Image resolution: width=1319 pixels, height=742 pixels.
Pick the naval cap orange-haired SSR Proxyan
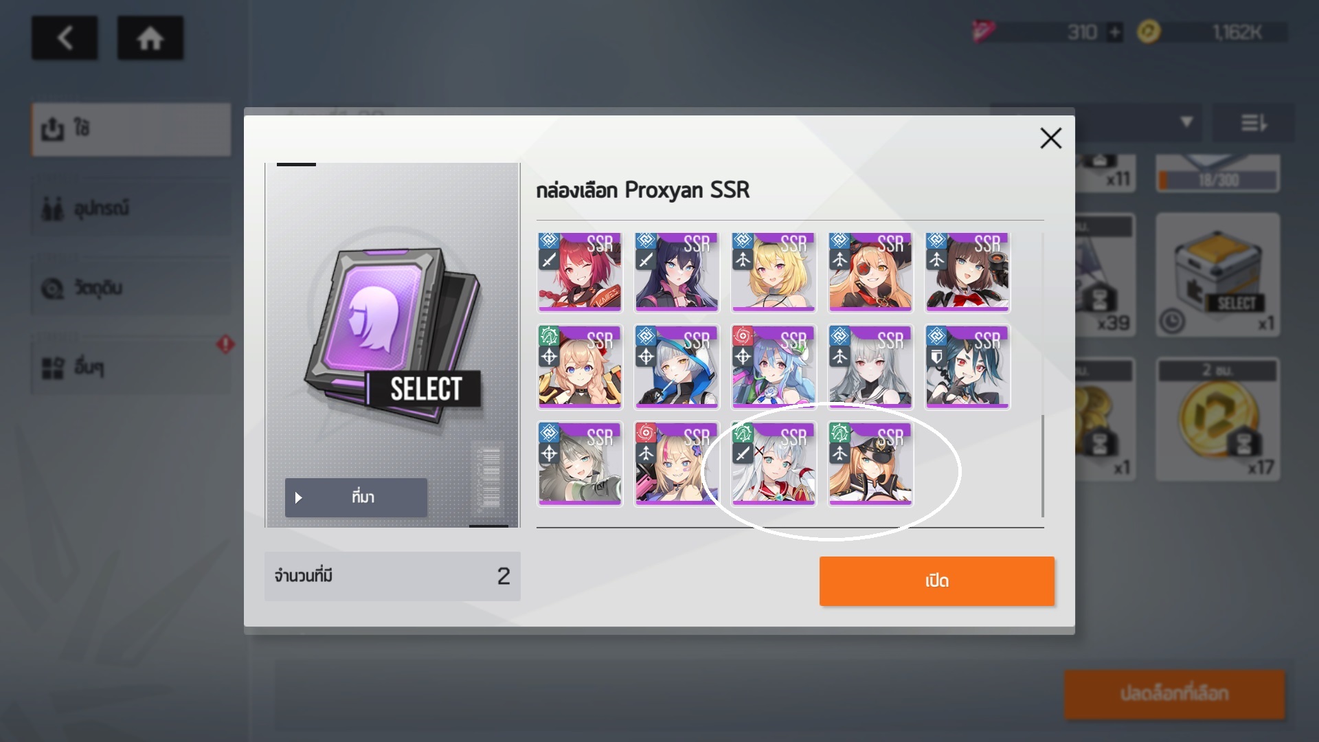click(870, 464)
